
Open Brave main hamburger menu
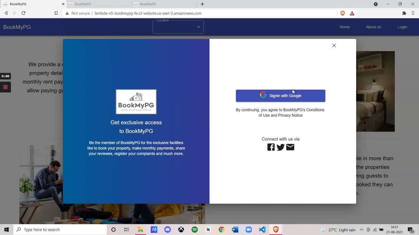tap(413, 13)
